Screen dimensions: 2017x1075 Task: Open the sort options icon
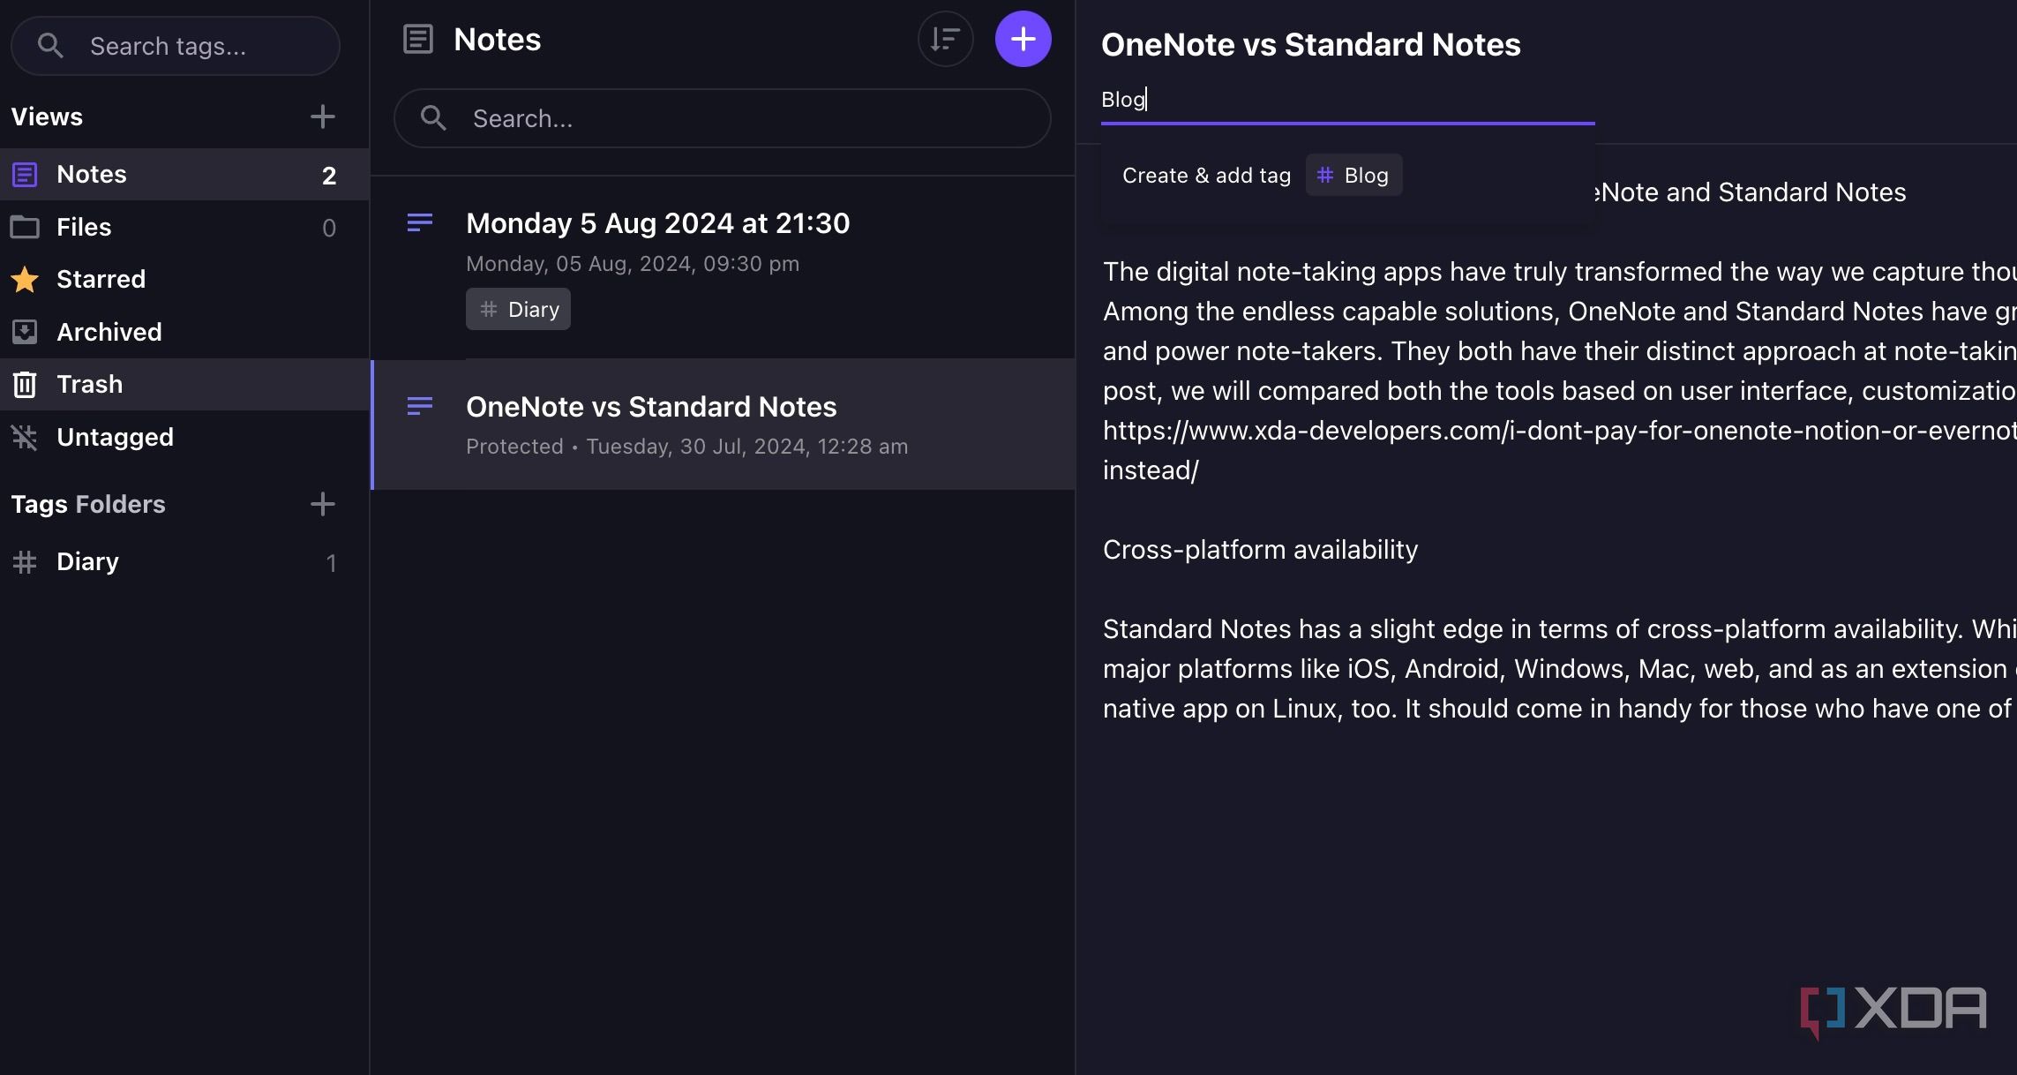tap(945, 39)
